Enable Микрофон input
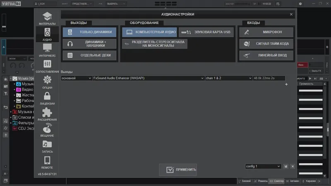Viewport: 331px width, 186px height. click(x=266, y=32)
